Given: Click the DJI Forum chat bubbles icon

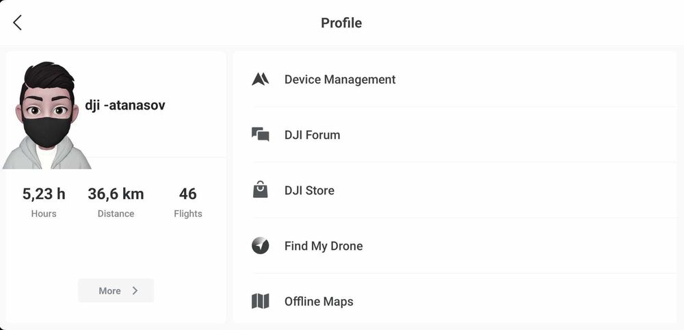Looking at the screenshot, I should [x=260, y=135].
